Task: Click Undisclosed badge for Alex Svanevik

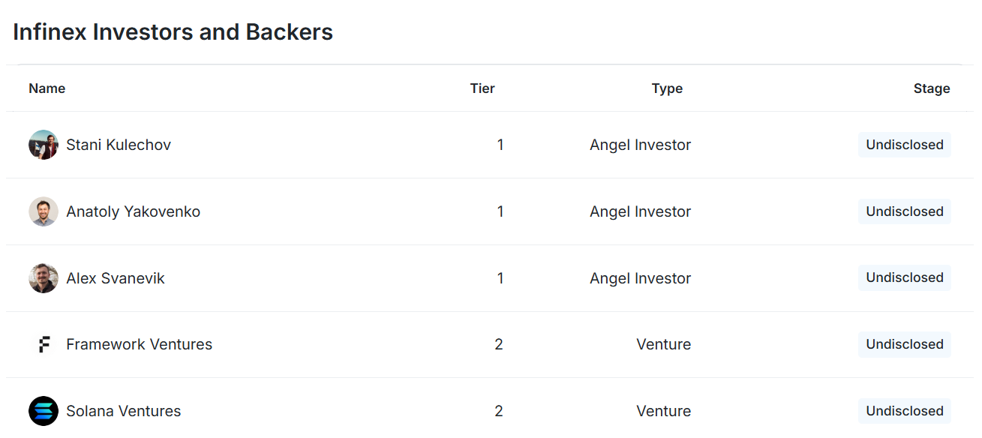Action: (x=905, y=277)
